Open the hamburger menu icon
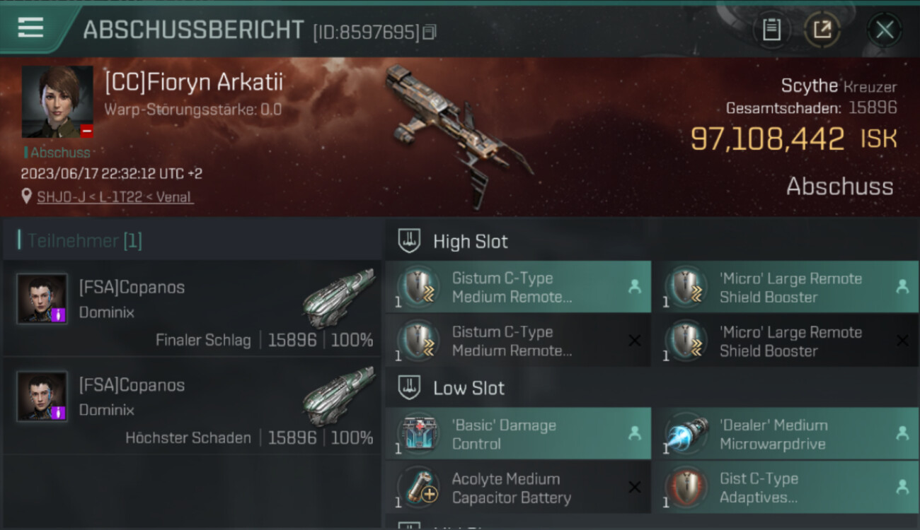This screenshot has height=530, width=920. click(x=30, y=28)
